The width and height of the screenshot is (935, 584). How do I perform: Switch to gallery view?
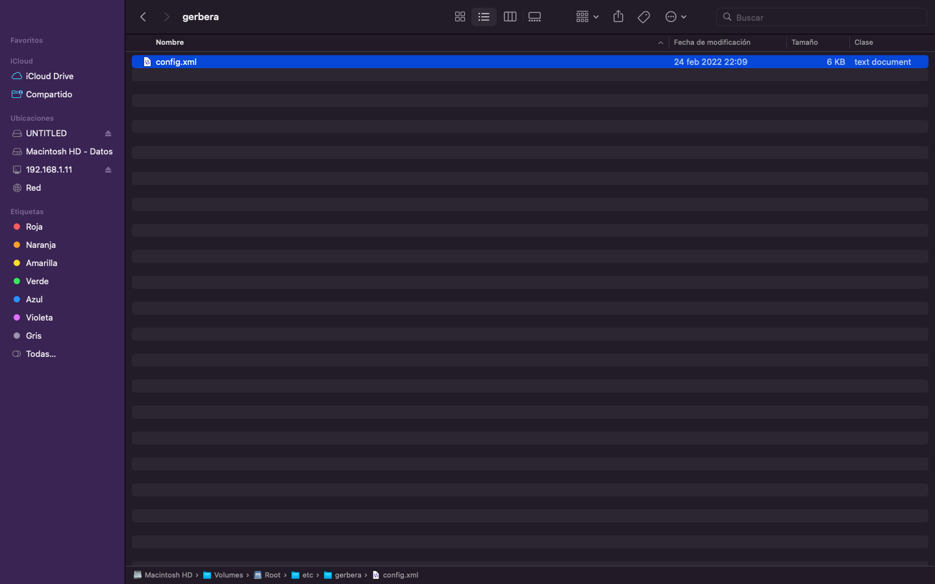pos(534,17)
